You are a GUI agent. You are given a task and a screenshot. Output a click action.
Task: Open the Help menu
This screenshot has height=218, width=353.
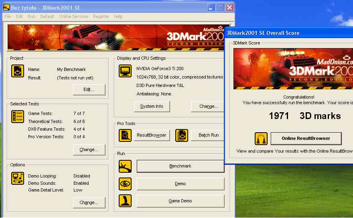118,16
